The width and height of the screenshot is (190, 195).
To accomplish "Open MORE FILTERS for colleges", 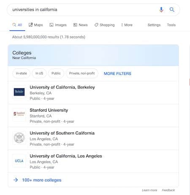I will pos(117,74).
